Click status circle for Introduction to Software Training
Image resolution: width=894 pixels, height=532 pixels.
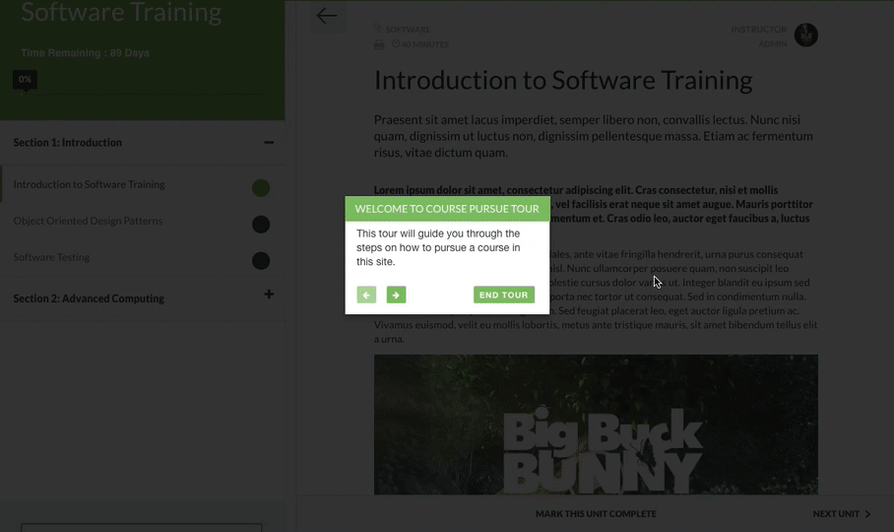click(x=261, y=188)
